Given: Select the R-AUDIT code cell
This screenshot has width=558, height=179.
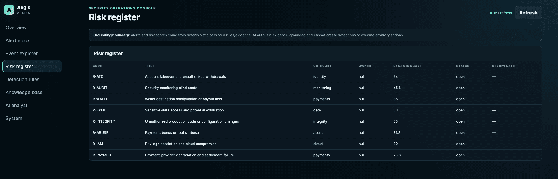Looking at the screenshot, I should pyautogui.click(x=100, y=88).
